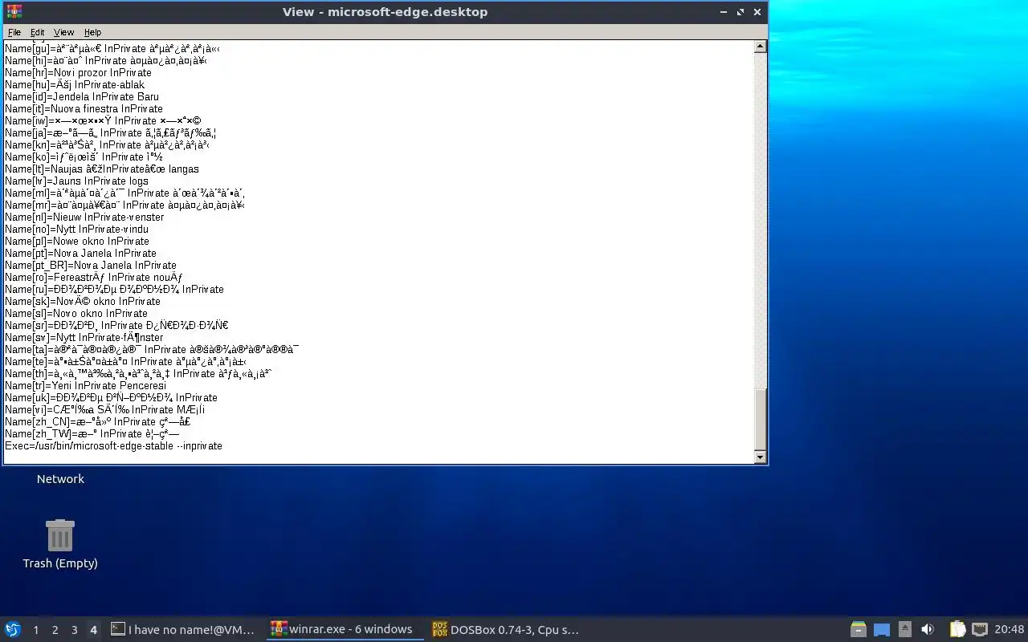1028x642 pixels.
Task: Open the Help menu
Action: pyautogui.click(x=92, y=32)
